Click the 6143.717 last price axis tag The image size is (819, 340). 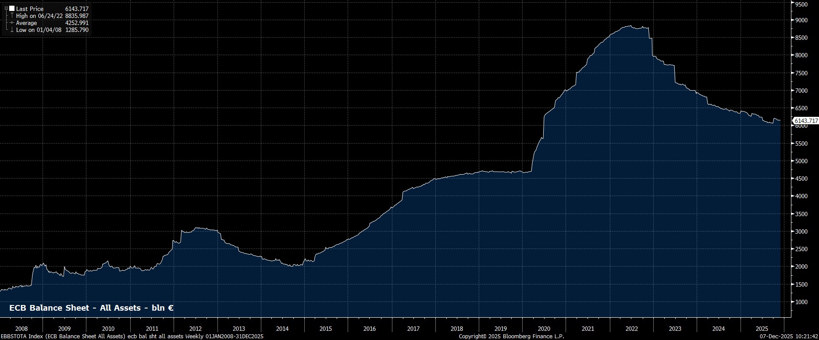806,121
